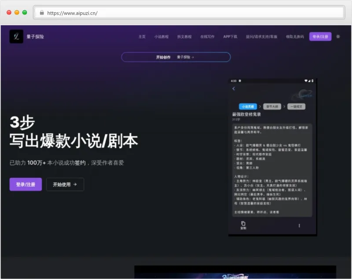Click the arrow inside the 开始使用 button
The image size is (352, 279).
74,184
